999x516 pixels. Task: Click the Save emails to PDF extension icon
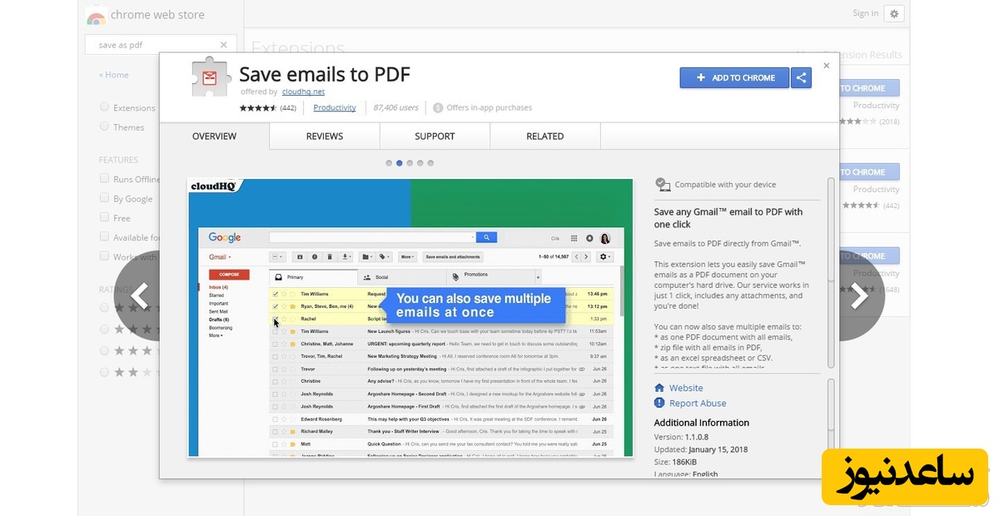(x=209, y=80)
